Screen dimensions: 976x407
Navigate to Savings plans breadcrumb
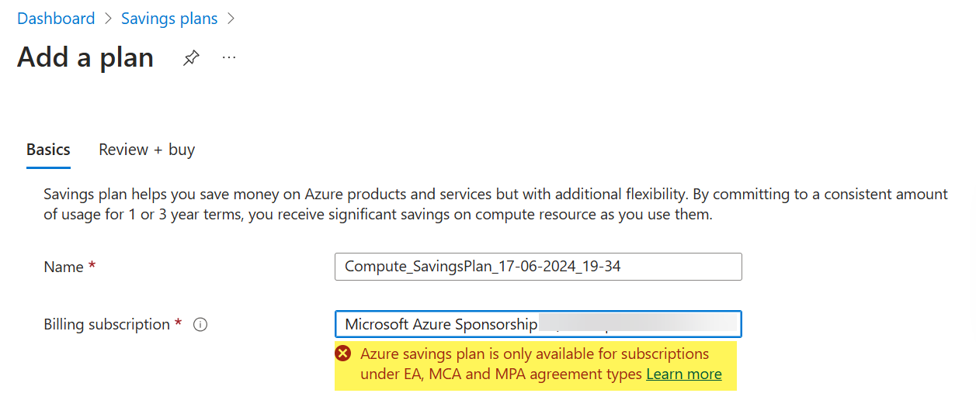(169, 19)
